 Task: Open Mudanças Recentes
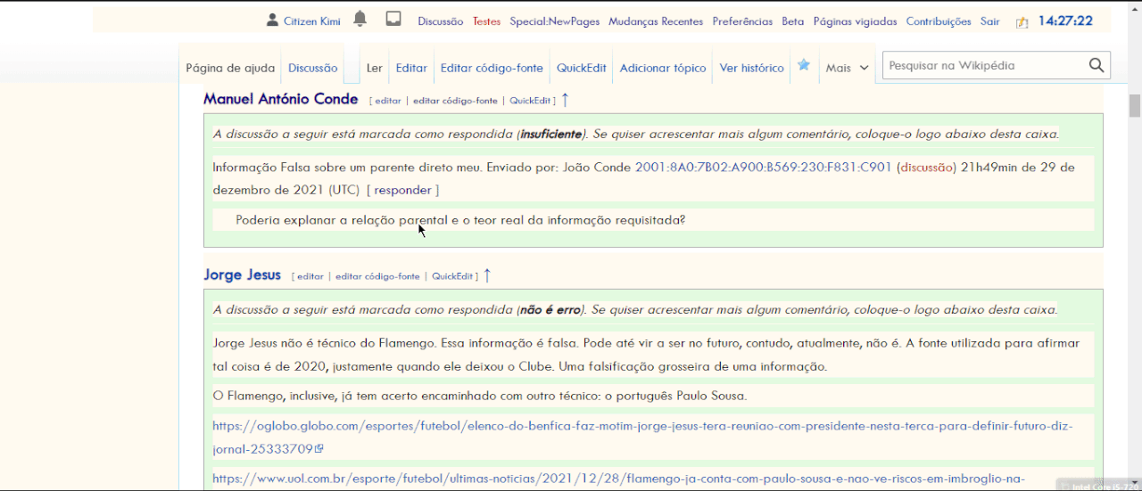click(656, 21)
